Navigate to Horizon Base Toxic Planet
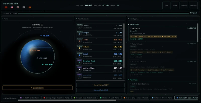201x103 pixels. click(x=84, y=98)
